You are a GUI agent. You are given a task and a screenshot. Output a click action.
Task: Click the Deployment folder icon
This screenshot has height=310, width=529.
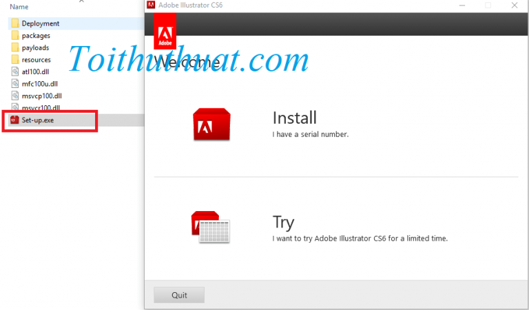15,23
